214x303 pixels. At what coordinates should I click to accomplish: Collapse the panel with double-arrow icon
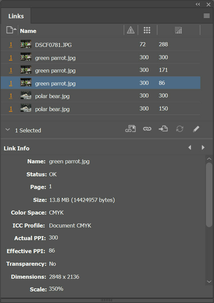(198, 4)
